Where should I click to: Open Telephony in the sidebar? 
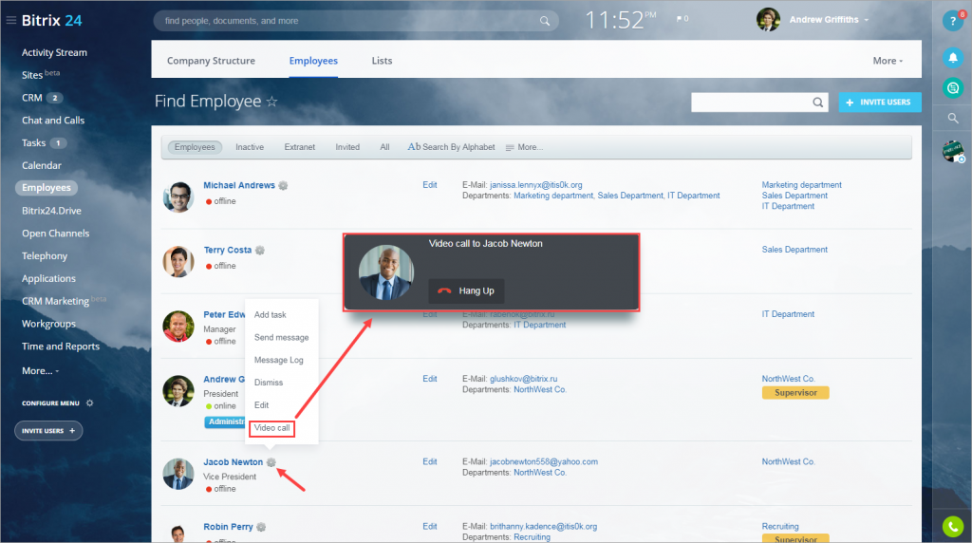point(45,256)
